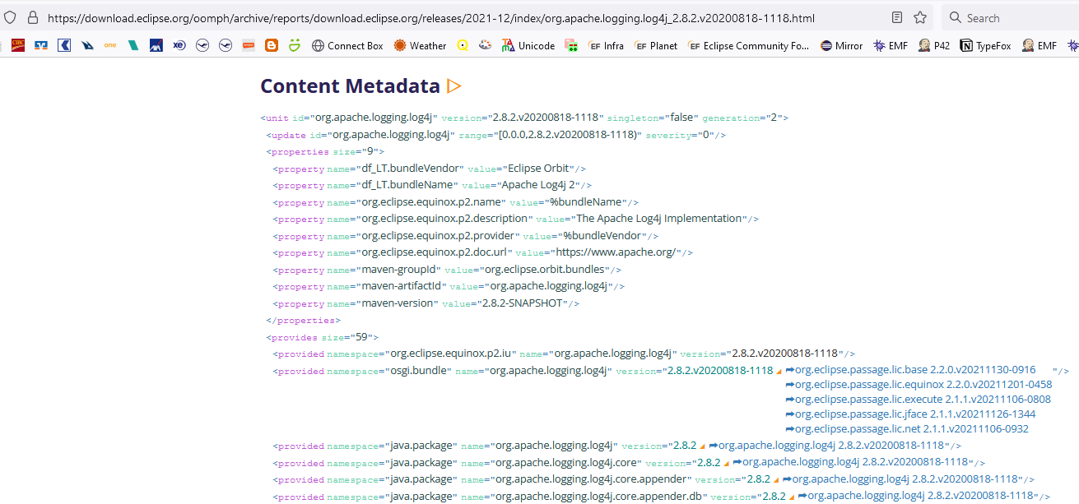Open the TypeFox bookmark

pos(986,46)
